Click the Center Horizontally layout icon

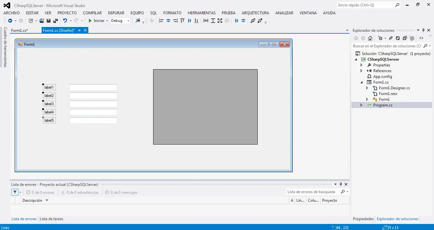pos(236,21)
